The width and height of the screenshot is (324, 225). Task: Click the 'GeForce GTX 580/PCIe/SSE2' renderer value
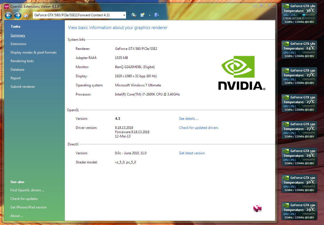[x=136, y=49]
